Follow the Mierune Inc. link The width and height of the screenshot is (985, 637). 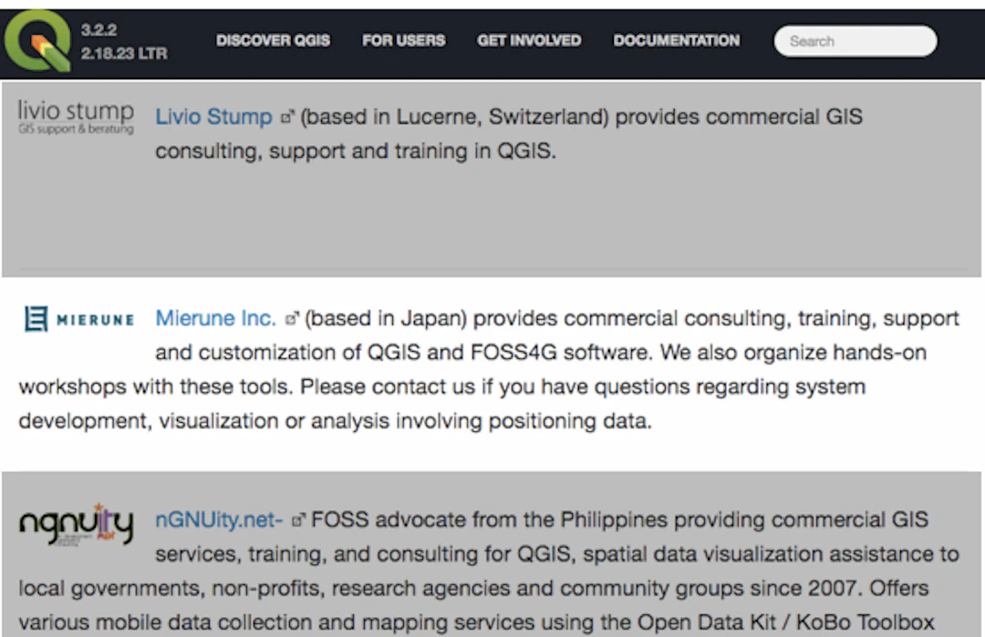pyautogui.click(x=215, y=318)
